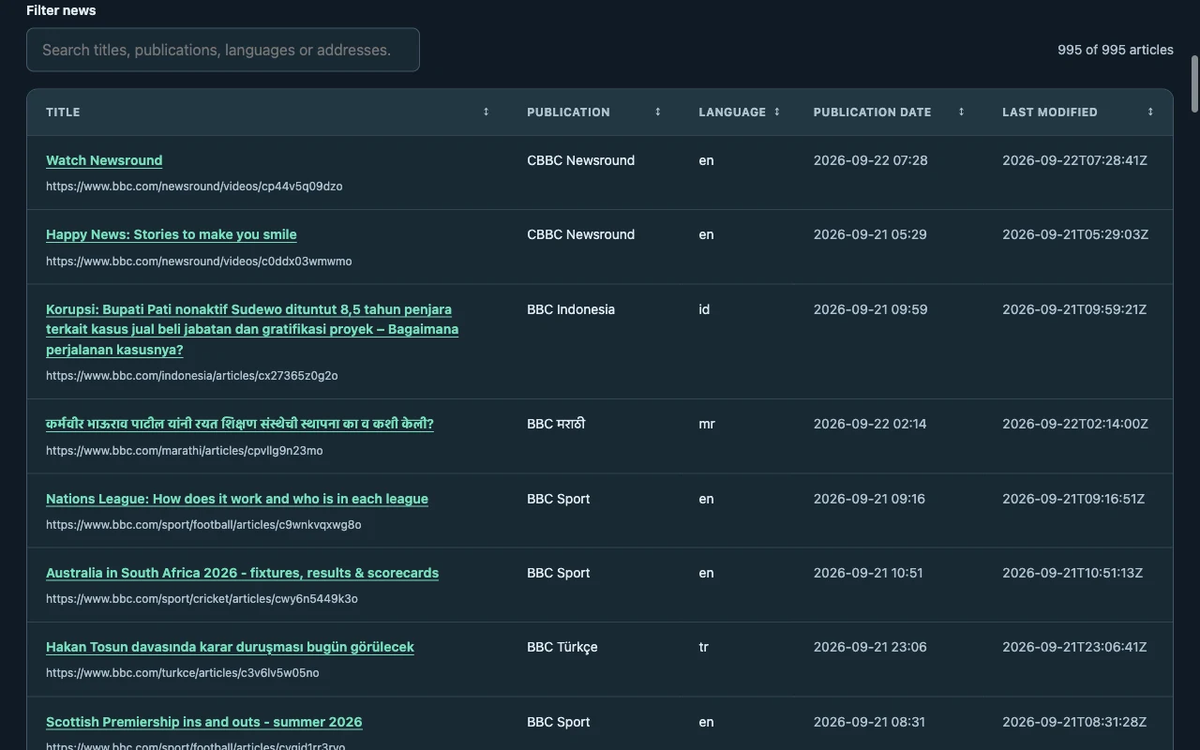The height and width of the screenshot is (750, 1200).
Task: Open the Korupsi Bupati Pati article link
Action: 252,329
